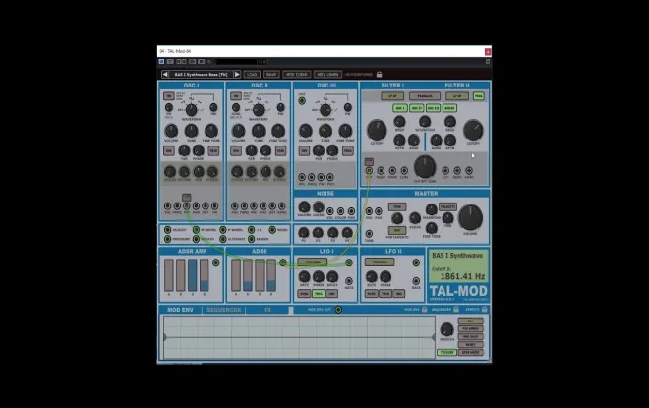Adjust the ADSR AMP release slider
Viewport: 649px width, 408px height.
205,275
